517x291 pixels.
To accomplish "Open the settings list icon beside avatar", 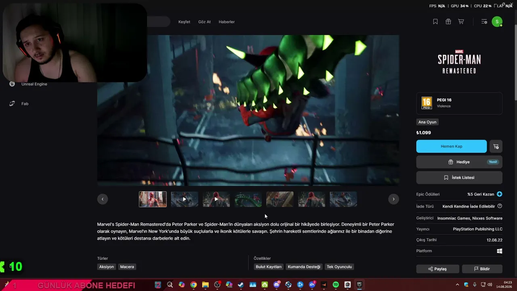I will (484, 22).
